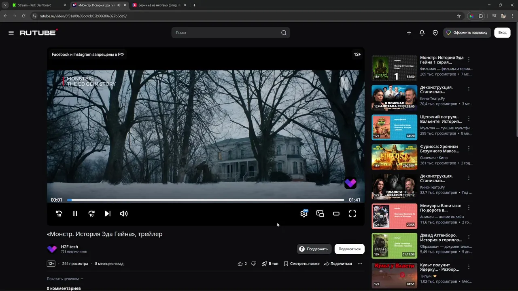Open 'Мемуары Ванитаса' video thumbnail
This screenshot has width=518, height=291.
(394, 216)
